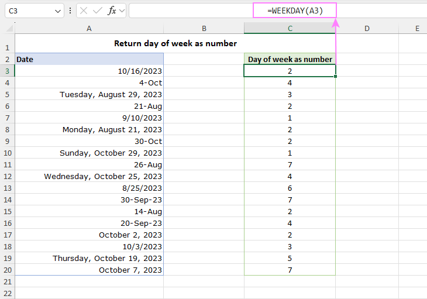Select cell C11 next to 26-Aug
This screenshot has height=299, width=427.
coord(290,165)
